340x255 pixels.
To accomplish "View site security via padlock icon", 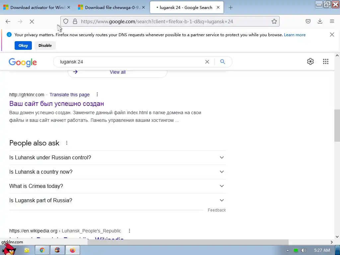I will point(75,21).
